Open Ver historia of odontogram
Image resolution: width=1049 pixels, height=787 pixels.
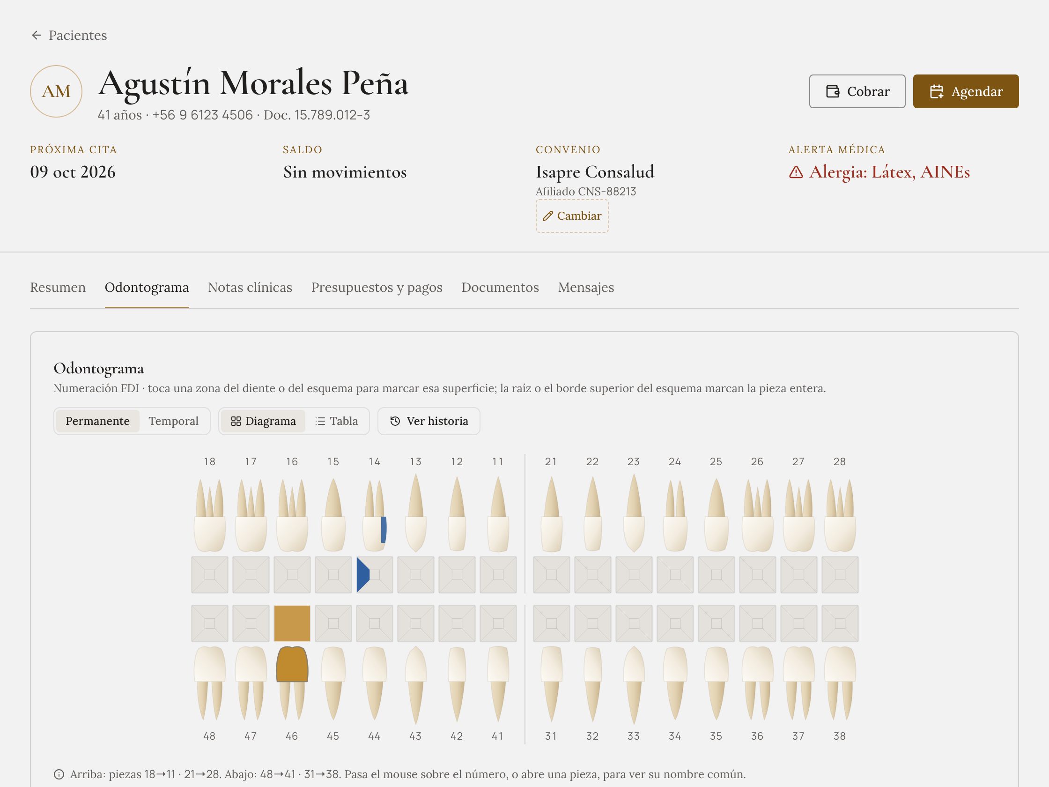[x=428, y=421]
